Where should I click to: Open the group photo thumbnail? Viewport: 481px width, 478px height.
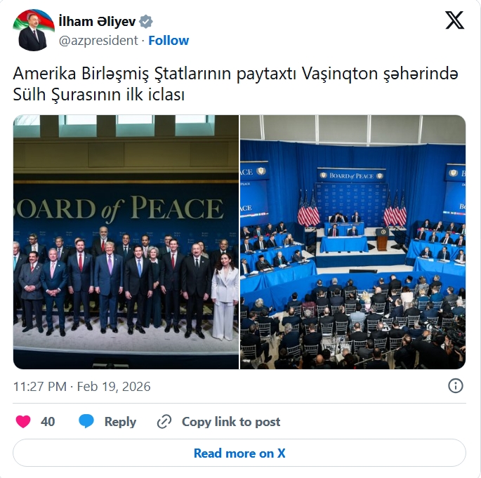click(x=126, y=242)
